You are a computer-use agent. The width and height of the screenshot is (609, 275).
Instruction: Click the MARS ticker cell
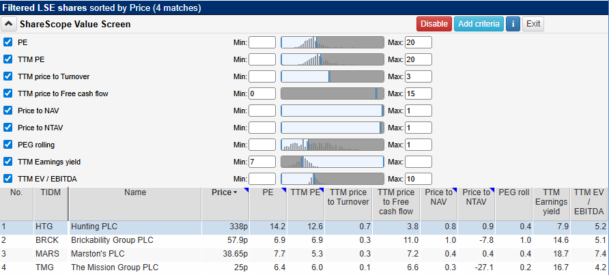pos(51,255)
